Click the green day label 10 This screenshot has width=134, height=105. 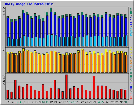coord(43,102)
